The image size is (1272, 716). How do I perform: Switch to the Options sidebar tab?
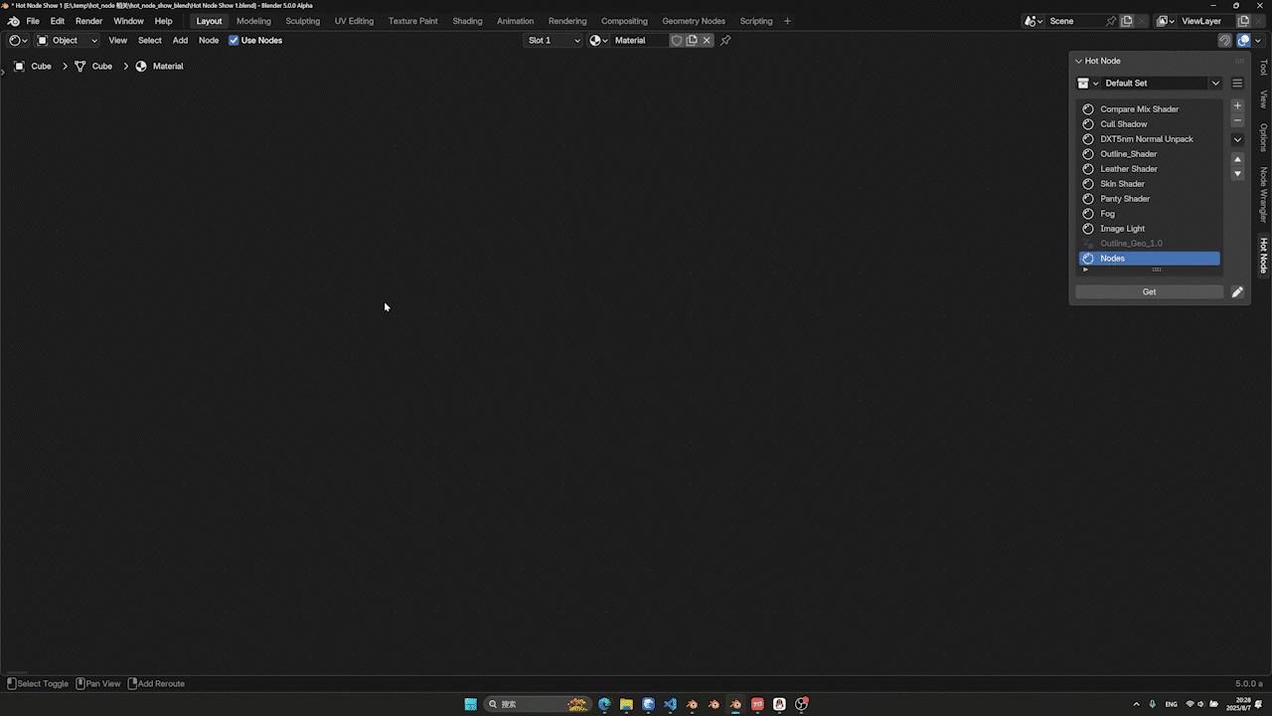click(x=1263, y=137)
